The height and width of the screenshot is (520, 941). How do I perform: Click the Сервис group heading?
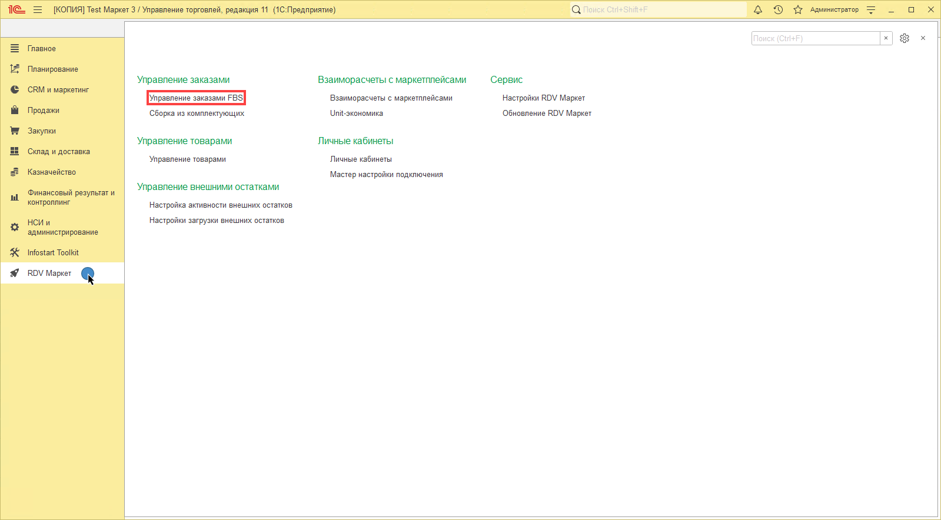[x=507, y=79]
